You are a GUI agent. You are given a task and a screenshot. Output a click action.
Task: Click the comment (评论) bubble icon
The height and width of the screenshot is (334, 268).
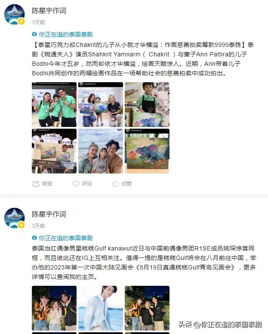click(x=76, y=184)
